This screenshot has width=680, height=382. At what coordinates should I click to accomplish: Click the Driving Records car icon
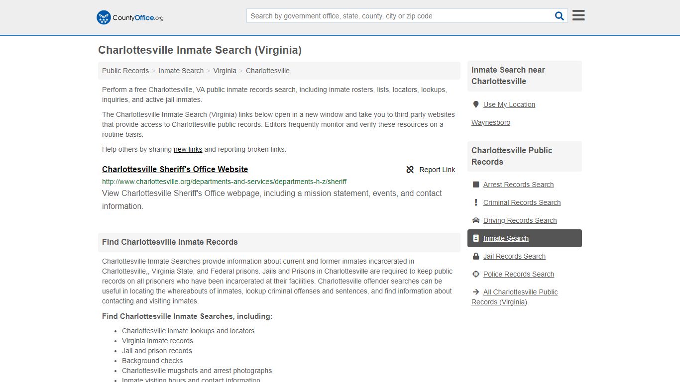[476, 220]
